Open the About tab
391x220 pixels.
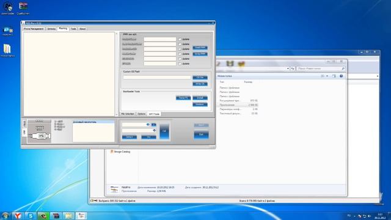(x=82, y=29)
